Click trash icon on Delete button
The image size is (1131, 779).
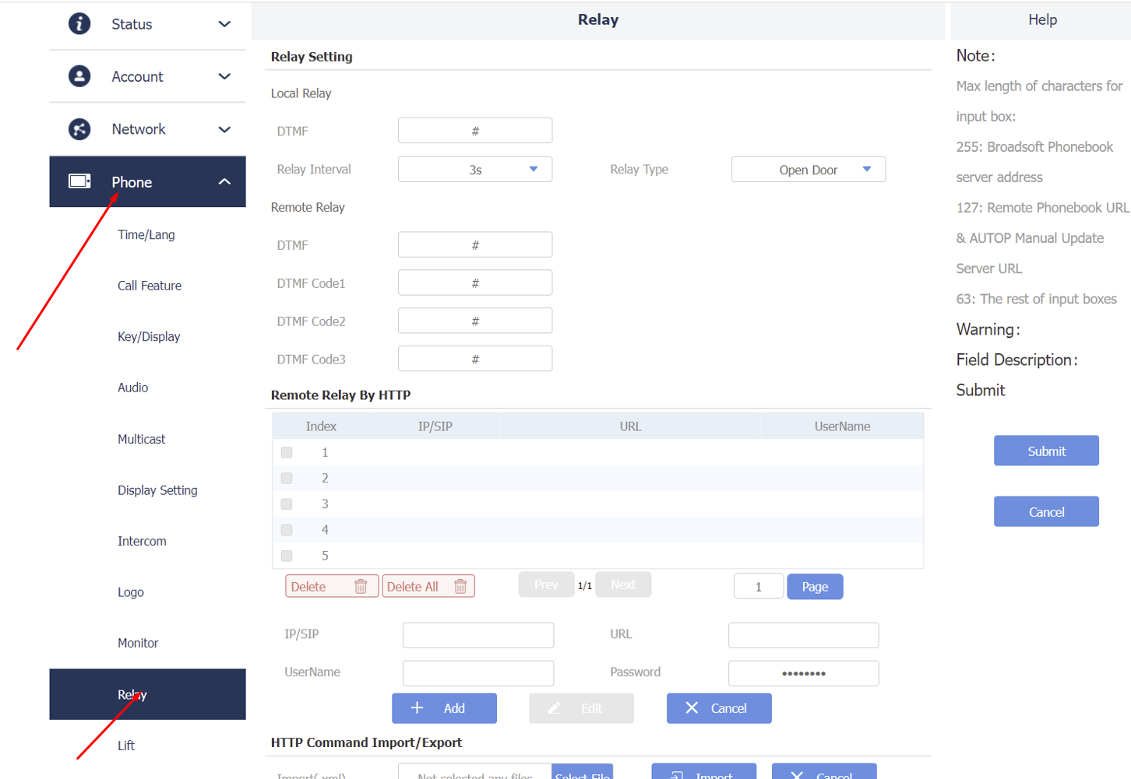(x=361, y=587)
